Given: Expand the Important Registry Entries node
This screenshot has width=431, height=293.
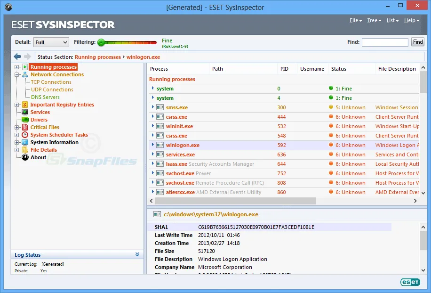Looking at the screenshot, I should [x=17, y=105].
